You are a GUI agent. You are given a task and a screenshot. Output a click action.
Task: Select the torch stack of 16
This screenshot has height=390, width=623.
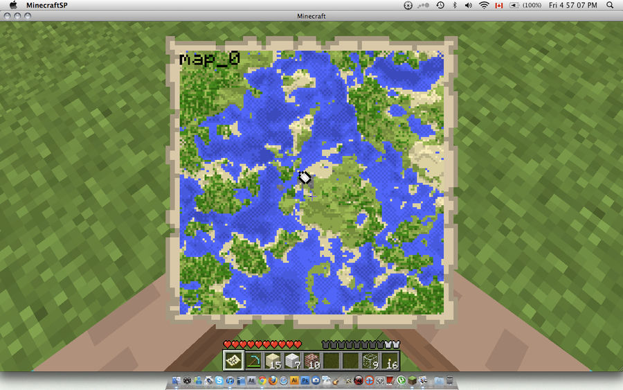(x=390, y=361)
